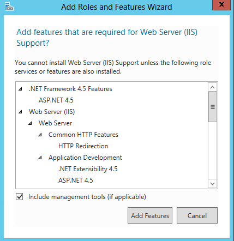The width and height of the screenshot is (234, 241).
Task: Collapse the Web Server (IIS) tree node
Action: pos(20,112)
